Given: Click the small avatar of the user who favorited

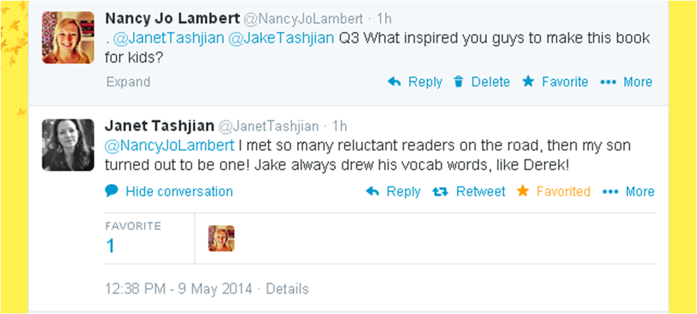Looking at the screenshot, I should click(221, 238).
